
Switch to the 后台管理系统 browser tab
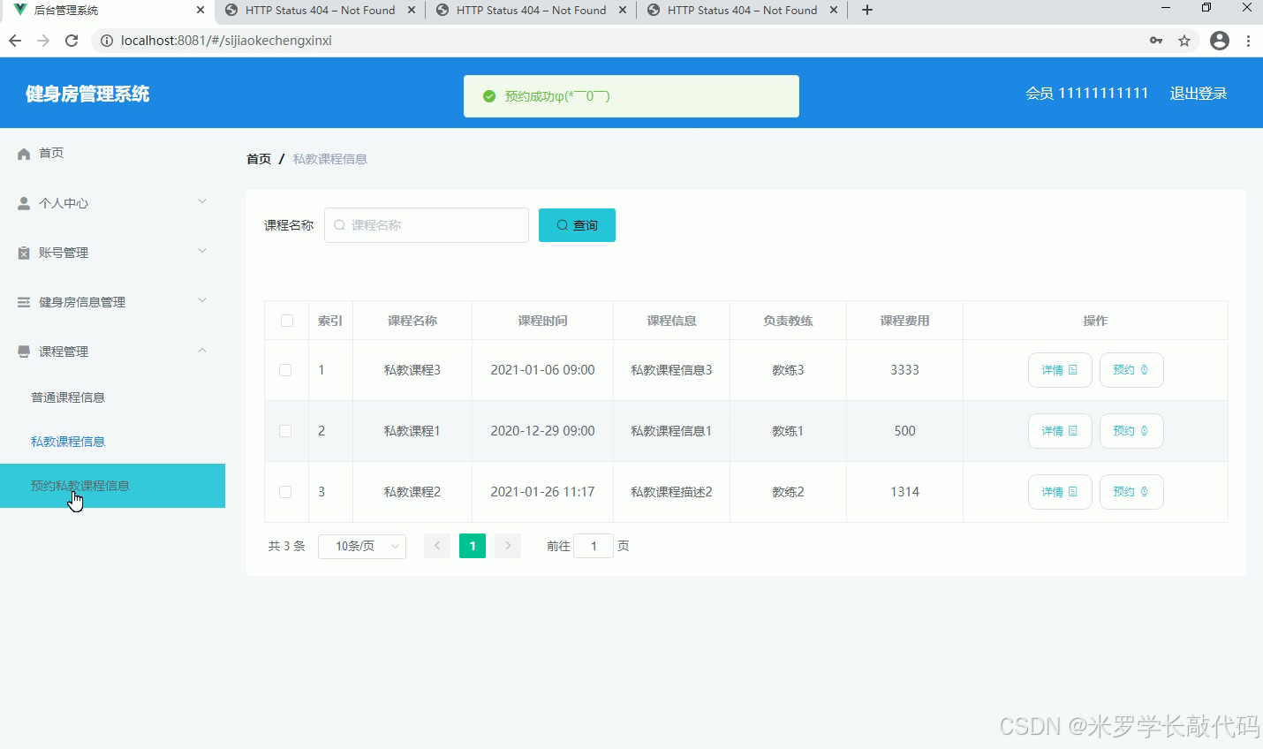coord(106,11)
